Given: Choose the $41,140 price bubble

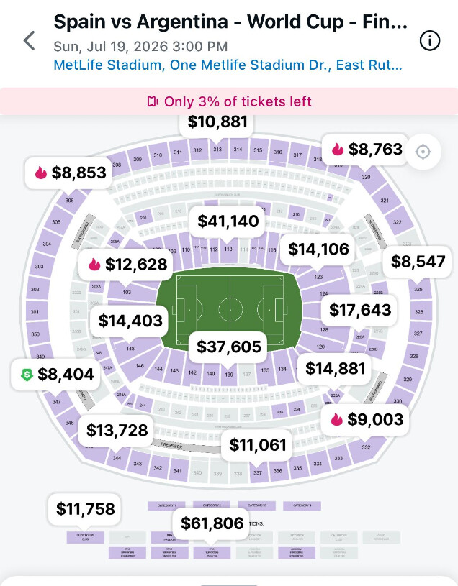Looking at the screenshot, I should (x=228, y=221).
